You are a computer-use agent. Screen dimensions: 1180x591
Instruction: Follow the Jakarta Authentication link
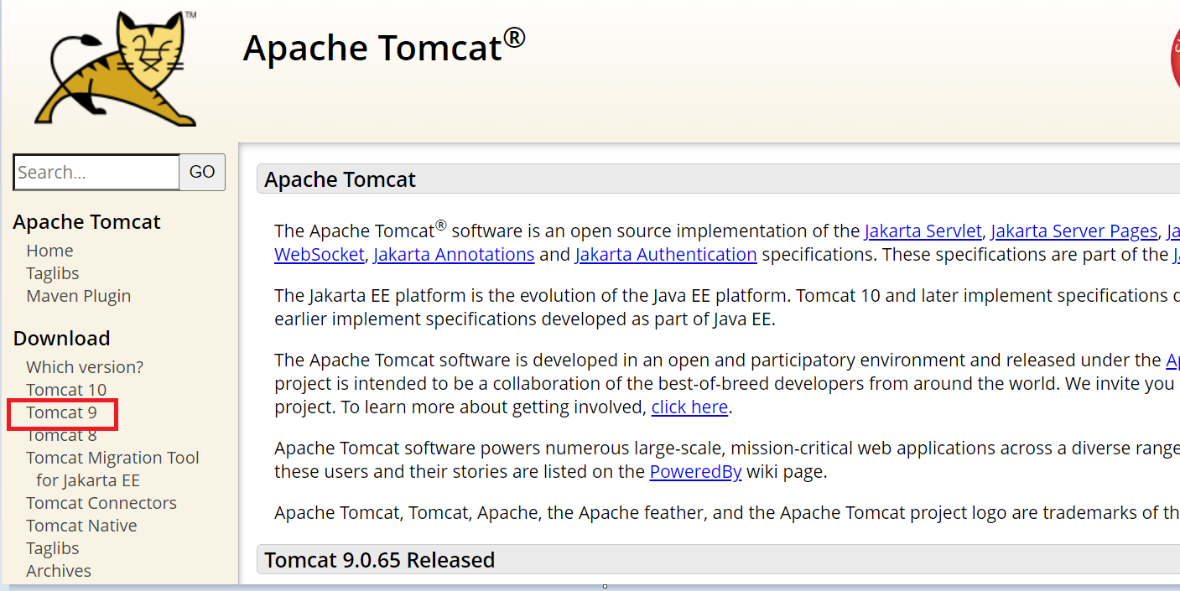pos(666,254)
